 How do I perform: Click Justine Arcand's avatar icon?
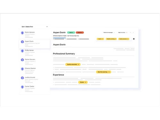point(22,78)
